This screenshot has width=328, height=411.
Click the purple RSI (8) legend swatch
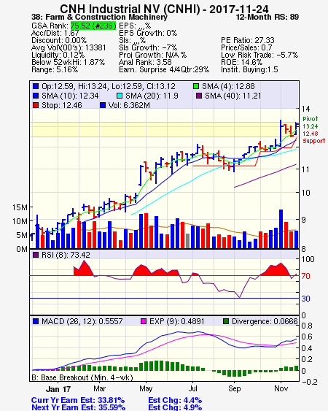[35, 255]
